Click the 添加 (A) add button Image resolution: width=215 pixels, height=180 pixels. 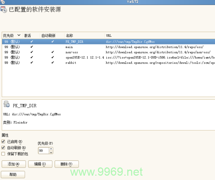[x=14, y=164]
